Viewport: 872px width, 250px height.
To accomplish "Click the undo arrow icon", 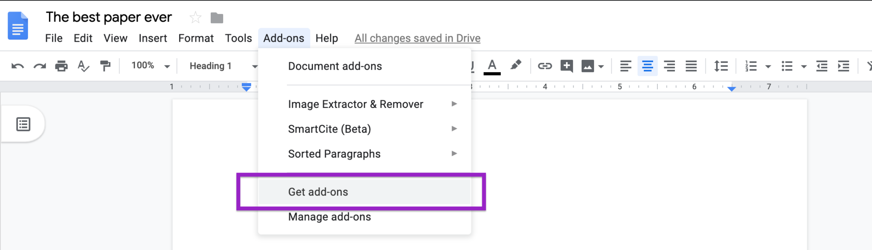I will (x=17, y=66).
